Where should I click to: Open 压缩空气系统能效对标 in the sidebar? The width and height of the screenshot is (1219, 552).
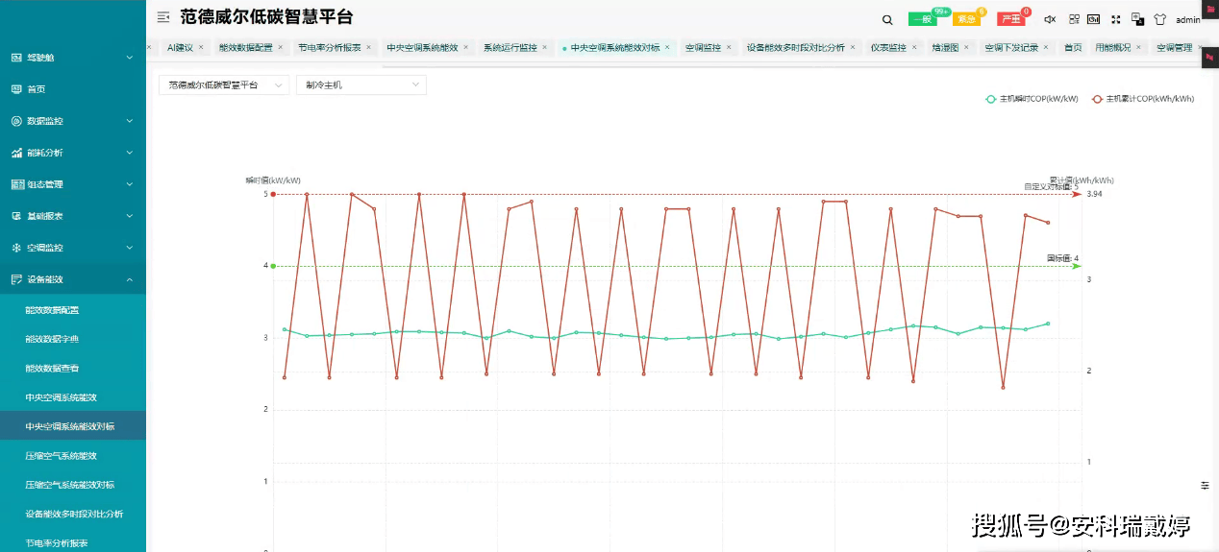[x=73, y=485]
